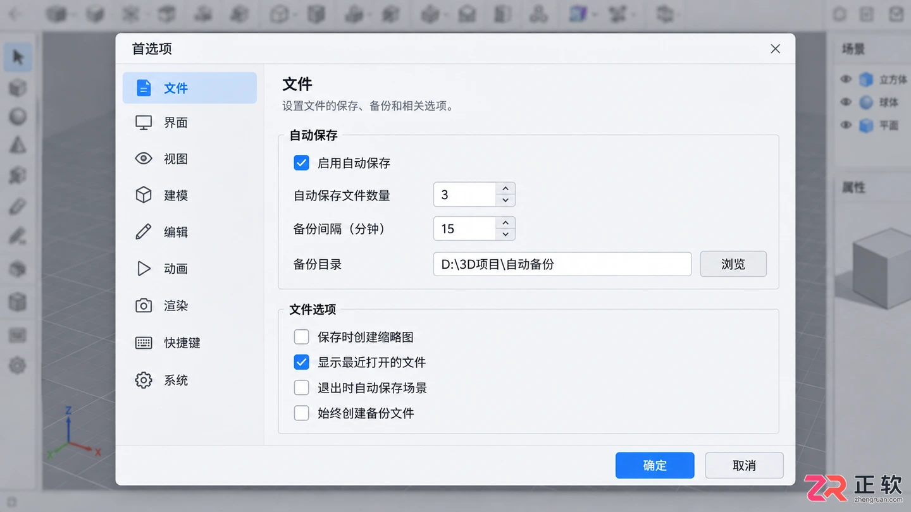The height and width of the screenshot is (512, 911).
Task: Increase 自动保存文件数量 with up arrow
Action: click(x=505, y=188)
